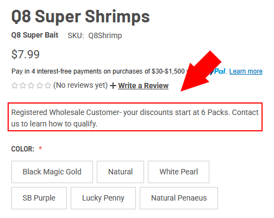Select the Black Magic Gold color option
The image size is (274, 218).
point(52,172)
